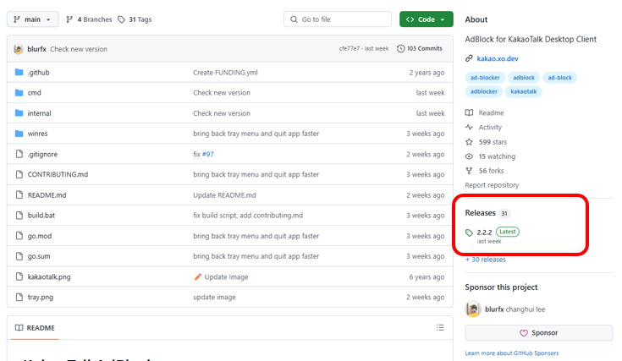Select the ad-blocker topic tag
Image resolution: width=622 pixels, height=361 pixels.
pos(485,78)
